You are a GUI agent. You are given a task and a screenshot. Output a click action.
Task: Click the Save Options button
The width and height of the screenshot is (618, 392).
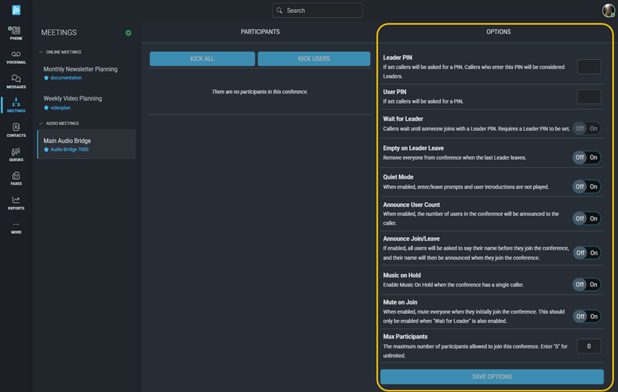pyautogui.click(x=492, y=377)
